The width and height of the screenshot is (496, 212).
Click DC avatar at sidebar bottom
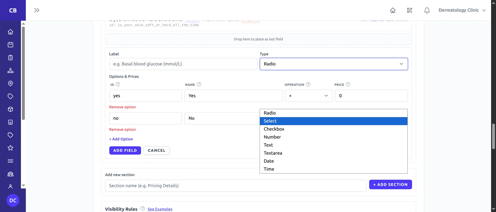(13, 200)
